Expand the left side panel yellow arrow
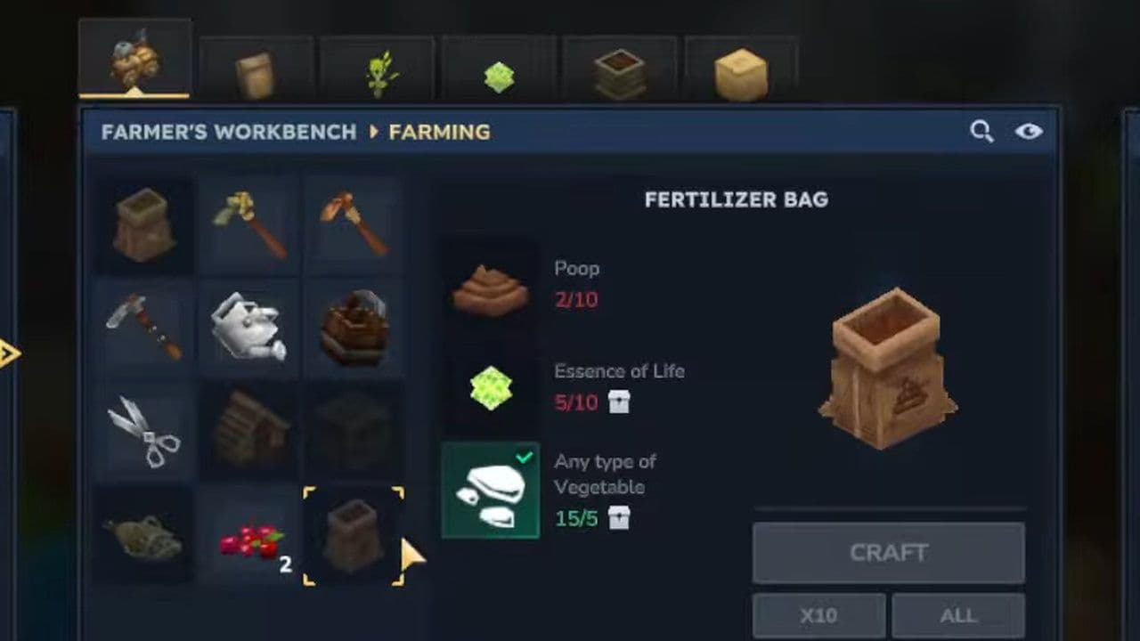1140x641 pixels. 9,353
